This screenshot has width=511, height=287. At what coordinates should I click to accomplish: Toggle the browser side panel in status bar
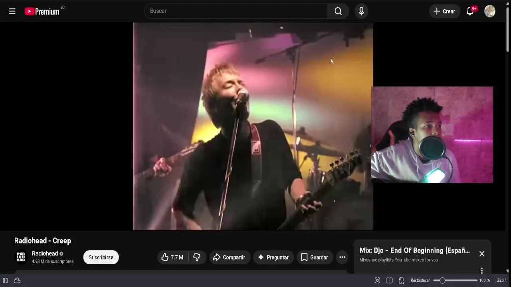click(x=5, y=281)
